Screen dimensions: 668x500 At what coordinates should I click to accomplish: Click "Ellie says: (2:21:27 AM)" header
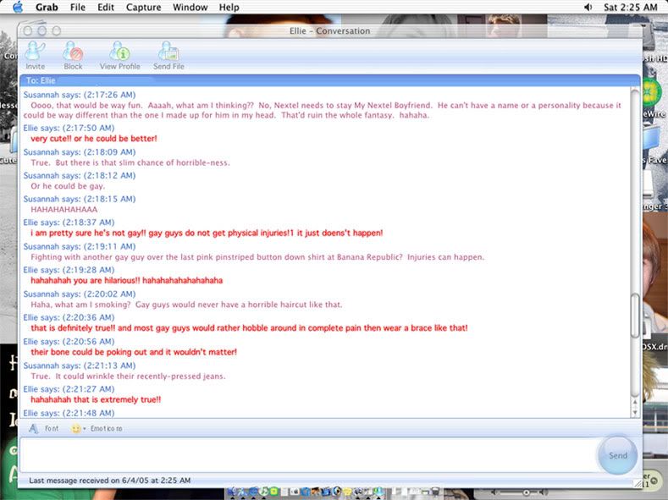pos(69,389)
